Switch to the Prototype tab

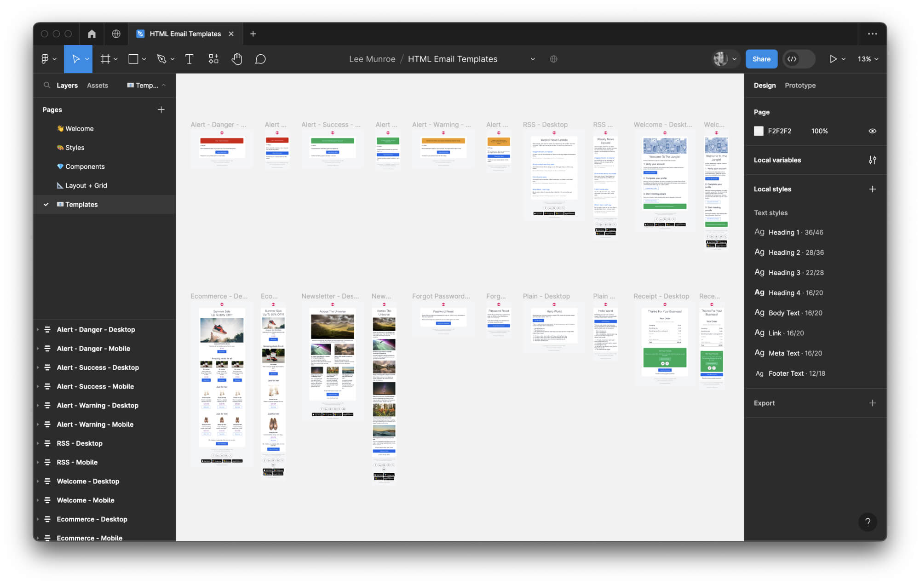800,85
